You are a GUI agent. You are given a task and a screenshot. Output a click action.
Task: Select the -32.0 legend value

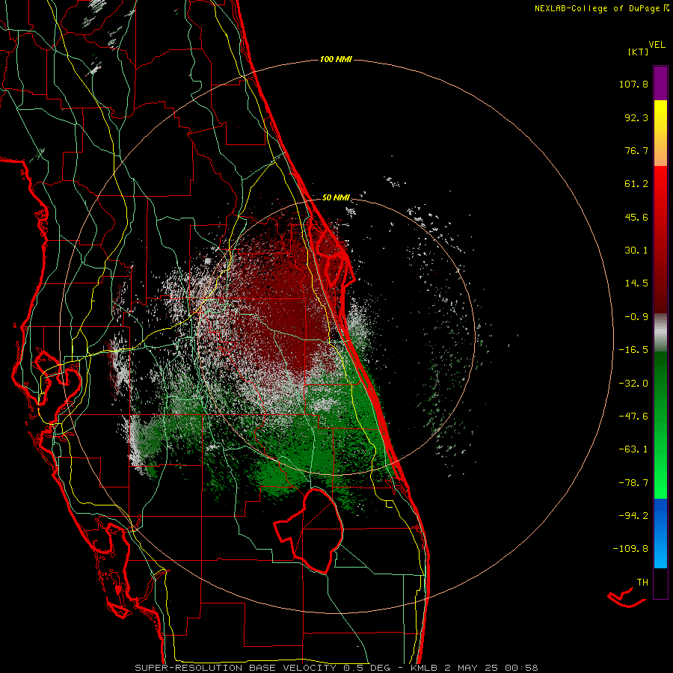633,384
